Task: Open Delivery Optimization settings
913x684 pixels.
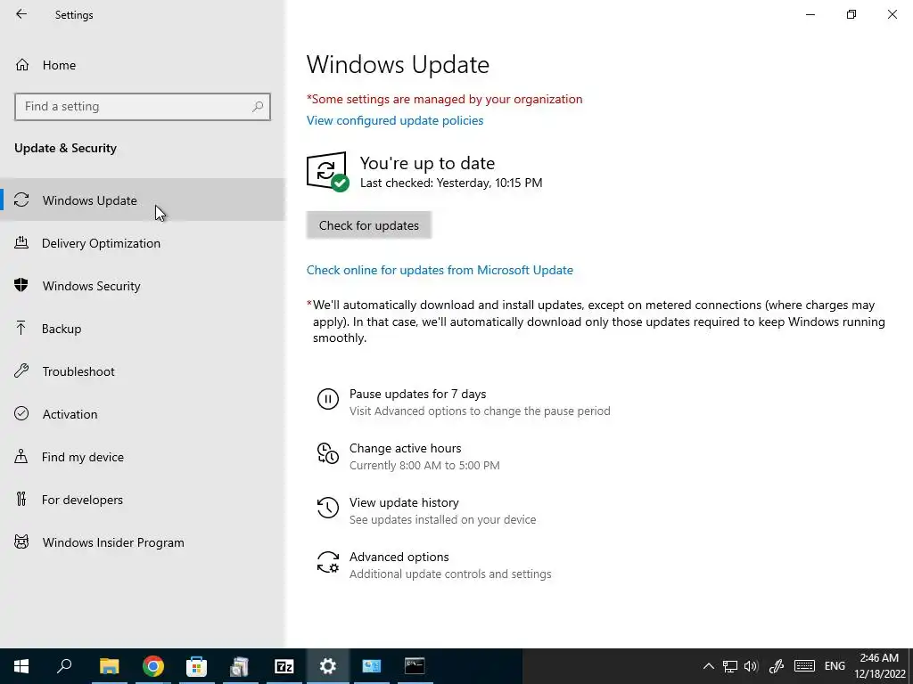Action: (143, 243)
